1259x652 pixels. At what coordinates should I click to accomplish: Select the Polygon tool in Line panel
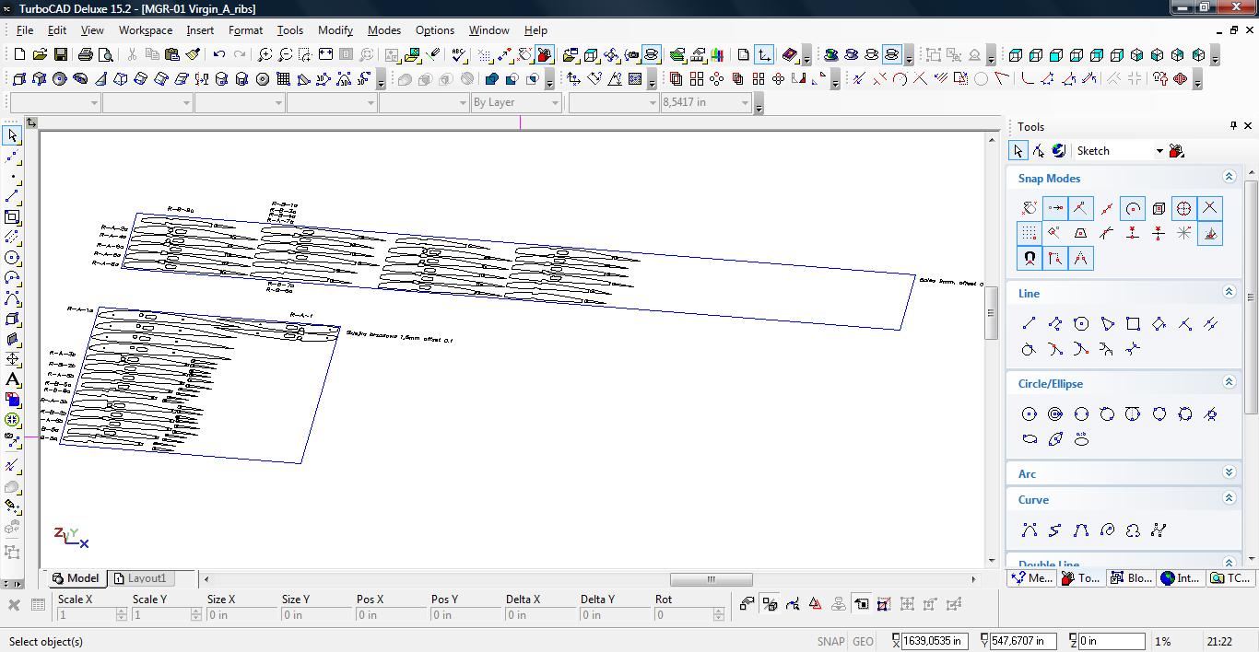1081,323
